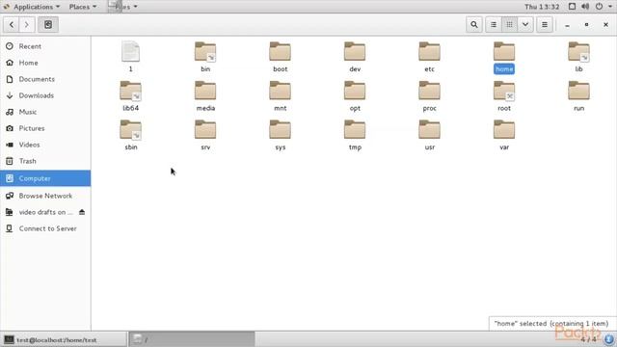Select the bin folder
617x347 pixels.
click(205, 56)
